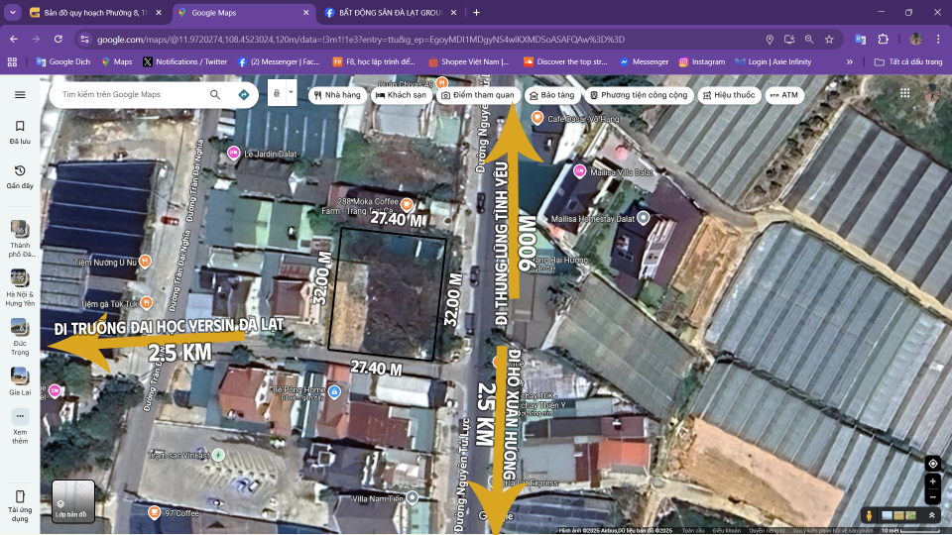Open the Gần đây recent history
This screenshot has height=535, width=952.
(x=20, y=176)
